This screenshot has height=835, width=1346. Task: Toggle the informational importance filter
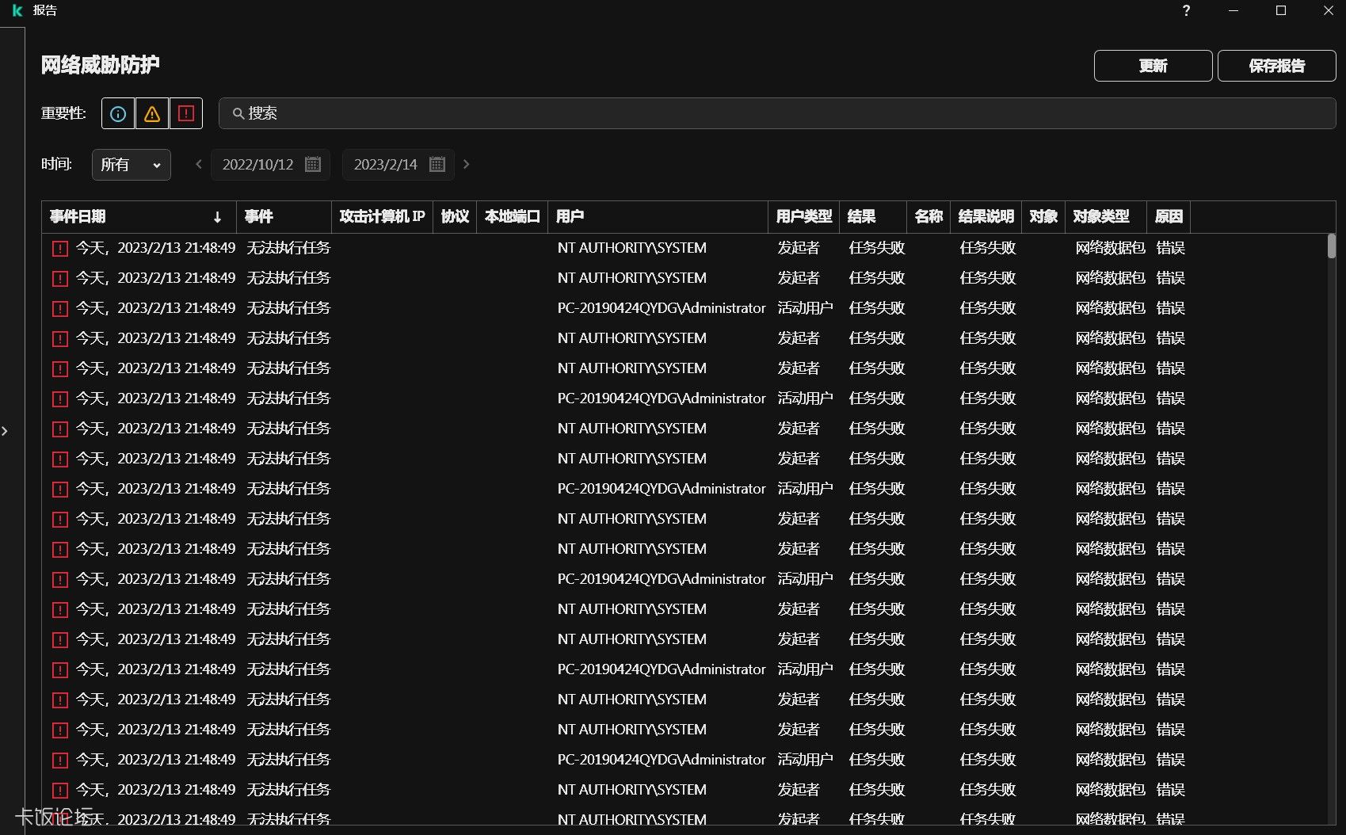coord(118,113)
